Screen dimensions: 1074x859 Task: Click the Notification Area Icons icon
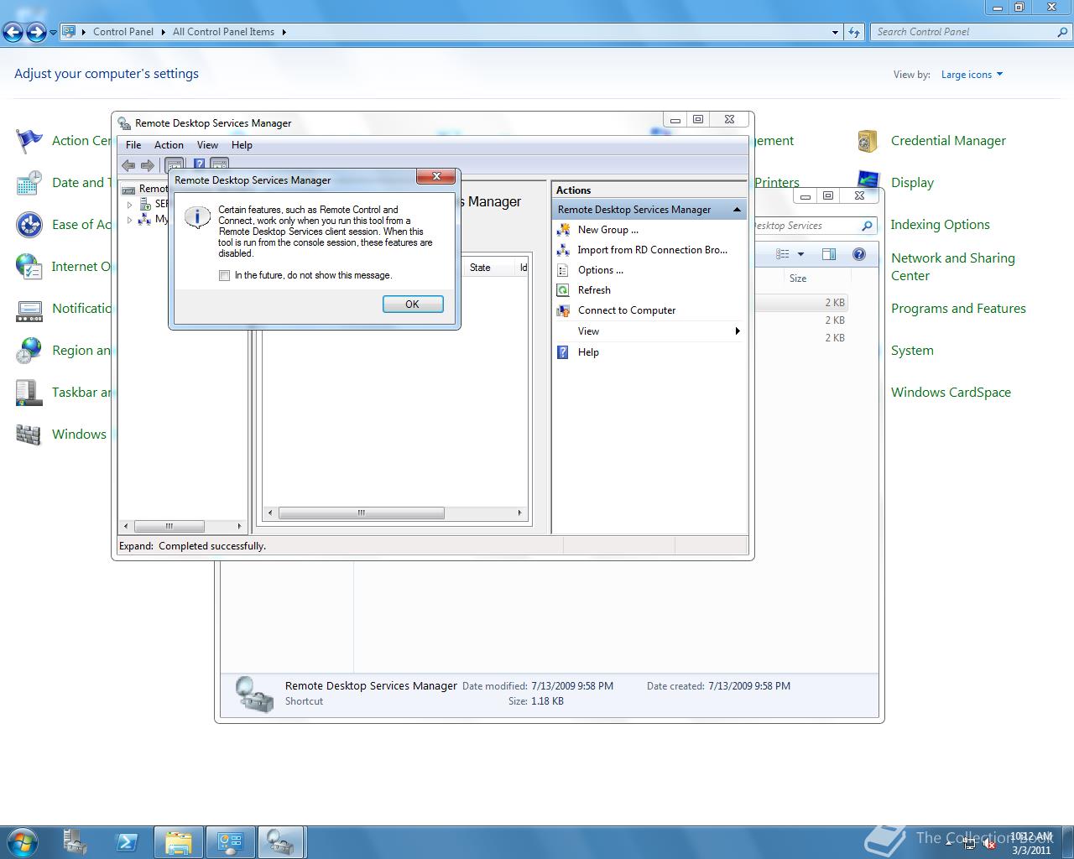point(29,310)
